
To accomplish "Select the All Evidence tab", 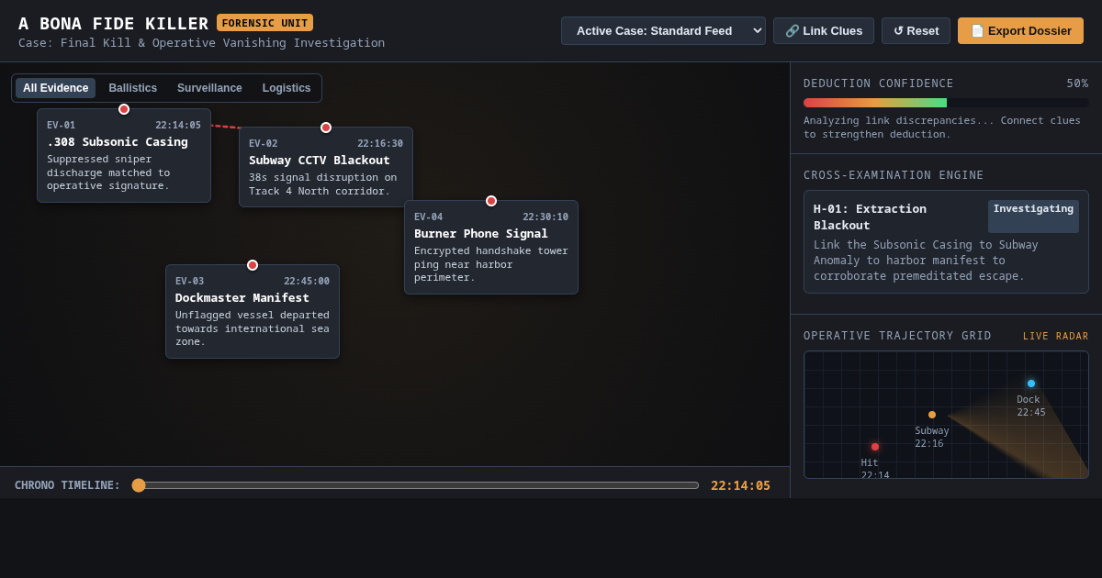I will pyautogui.click(x=55, y=88).
